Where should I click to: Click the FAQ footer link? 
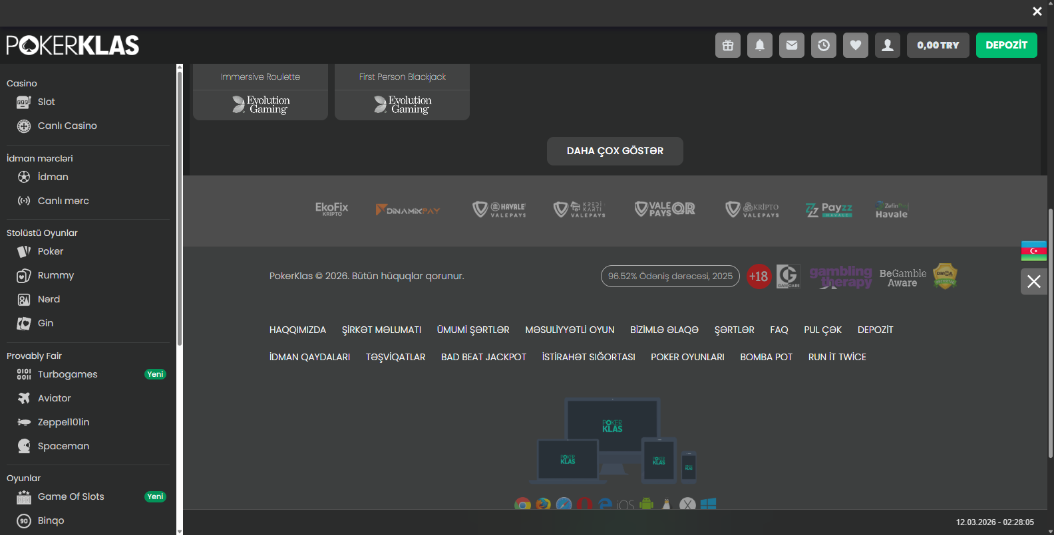[x=779, y=330]
